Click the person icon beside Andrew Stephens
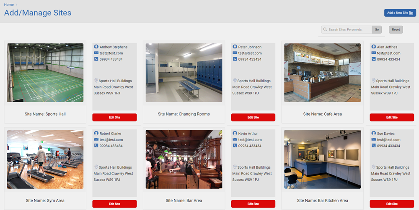The image size is (419, 210). click(x=96, y=47)
